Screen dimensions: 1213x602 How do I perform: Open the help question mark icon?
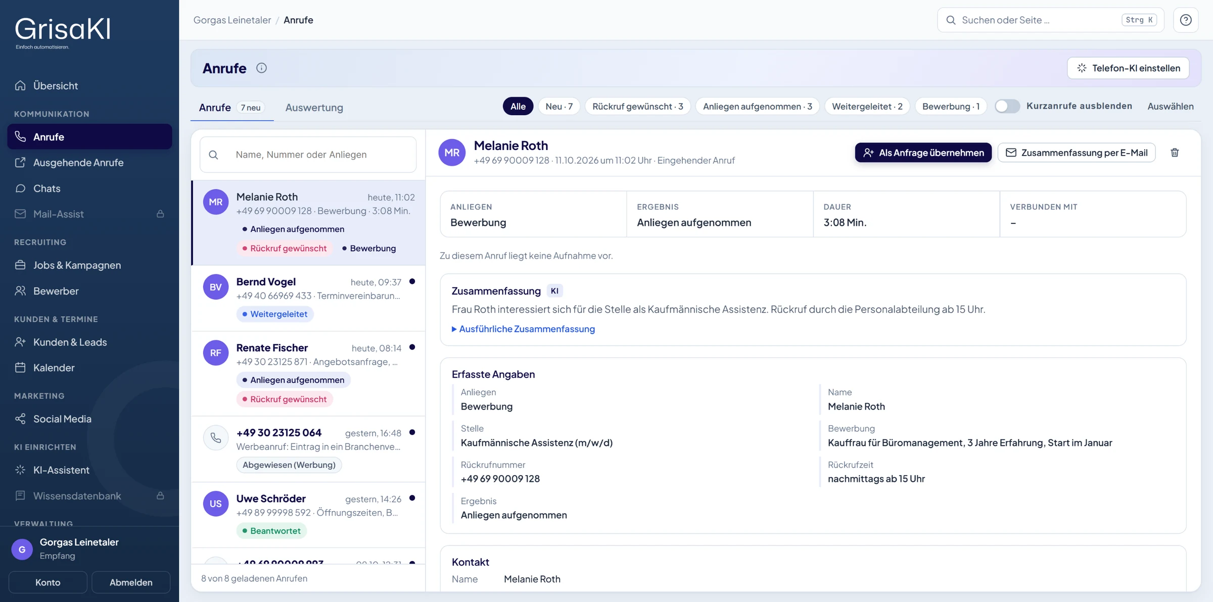click(x=1186, y=20)
